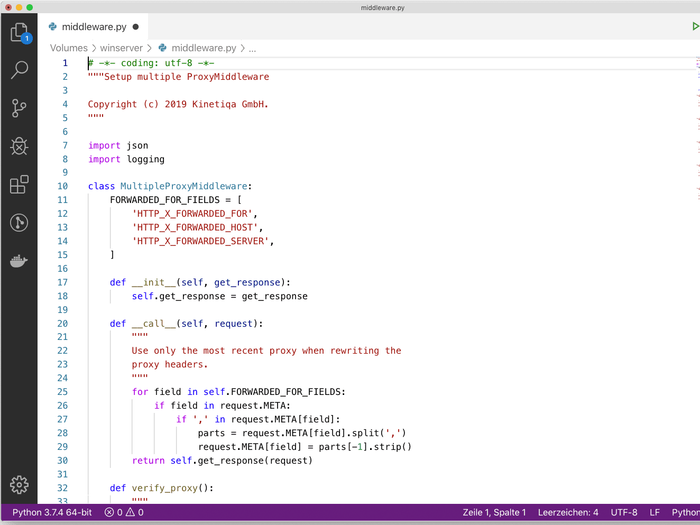
Task: Open the Extensions view
Action: click(x=20, y=184)
